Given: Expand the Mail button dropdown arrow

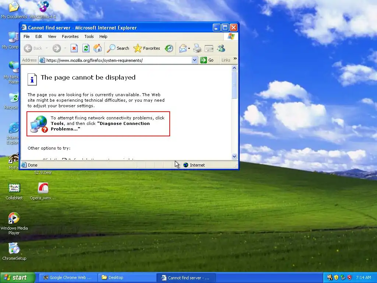Looking at the screenshot, I should pos(189,48).
